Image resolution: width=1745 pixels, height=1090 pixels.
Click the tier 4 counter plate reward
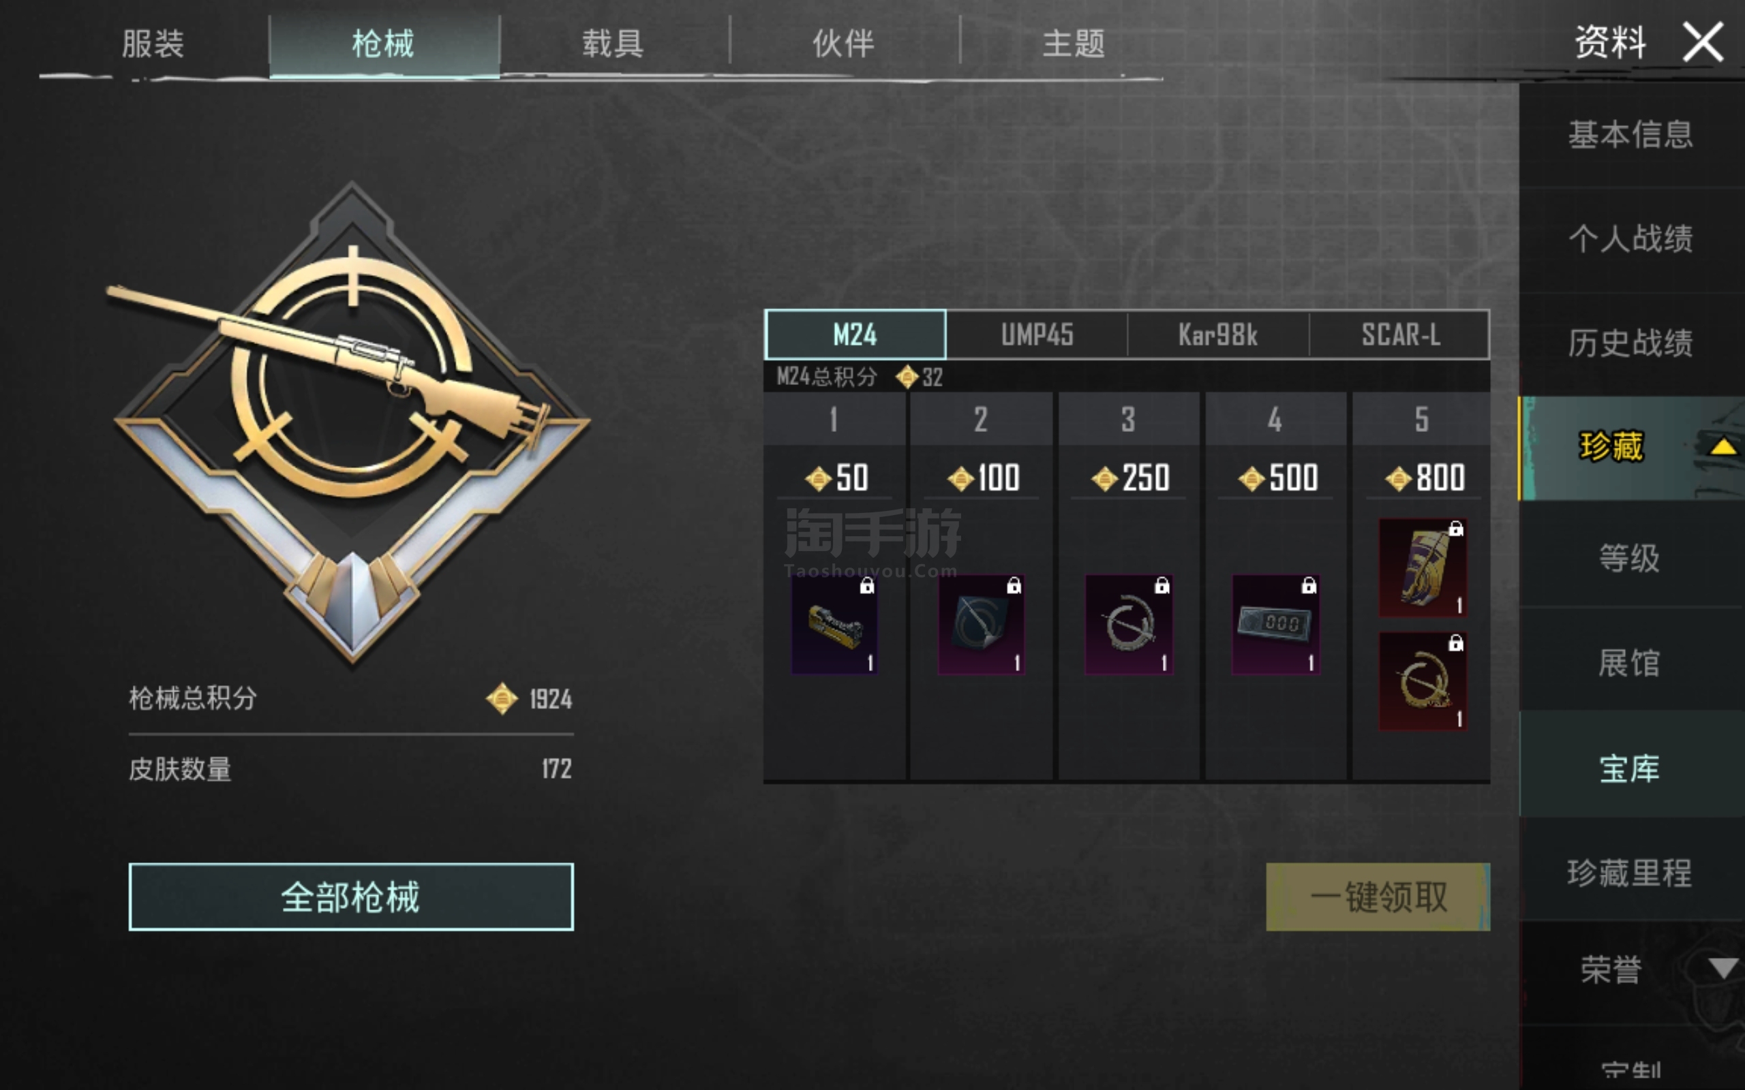(1275, 624)
